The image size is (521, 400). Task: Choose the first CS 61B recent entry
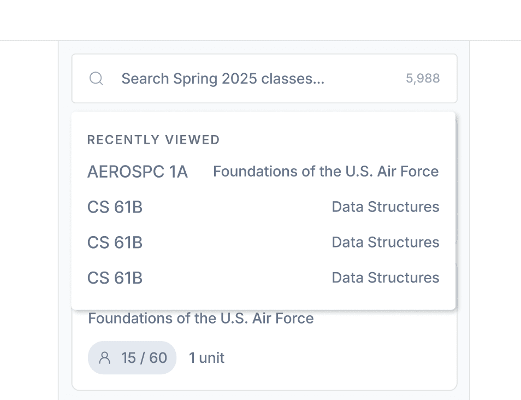click(x=115, y=207)
